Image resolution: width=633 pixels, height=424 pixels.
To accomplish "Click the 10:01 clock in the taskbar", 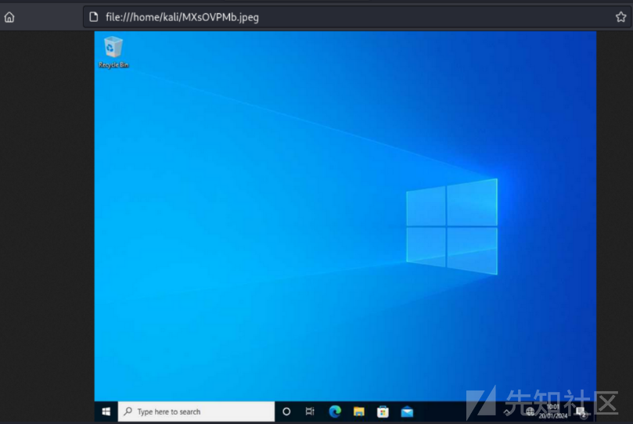I will click(x=553, y=411).
